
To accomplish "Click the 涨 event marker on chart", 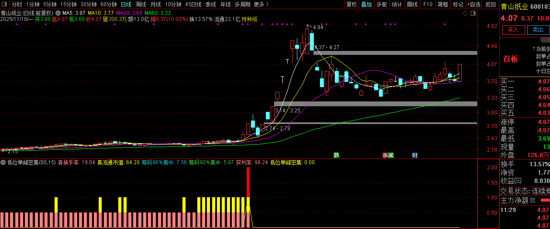I will [385, 155].
